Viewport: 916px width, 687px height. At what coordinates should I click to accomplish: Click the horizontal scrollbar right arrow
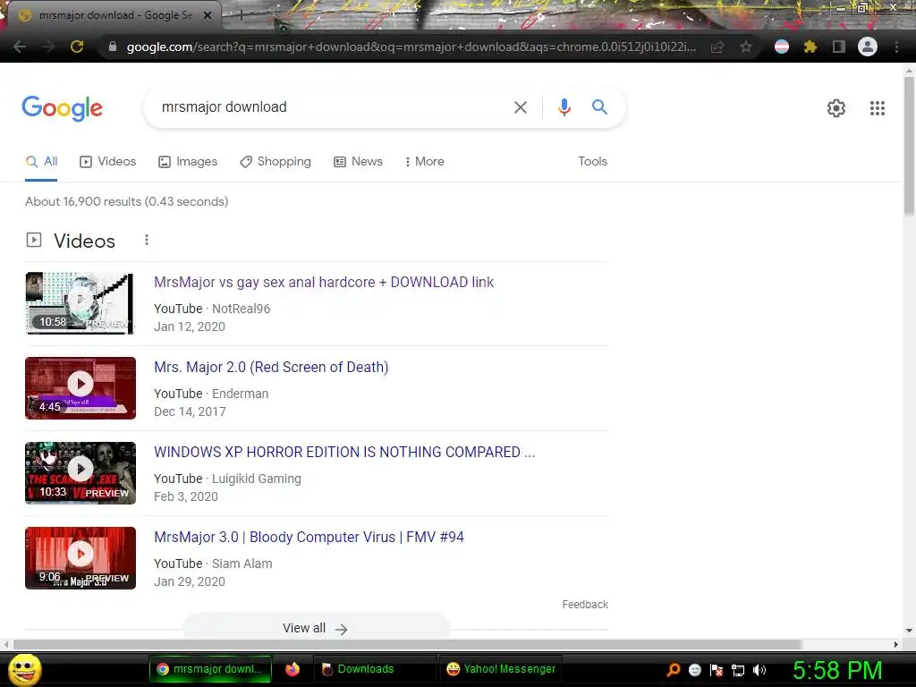click(x=896, y=644)
